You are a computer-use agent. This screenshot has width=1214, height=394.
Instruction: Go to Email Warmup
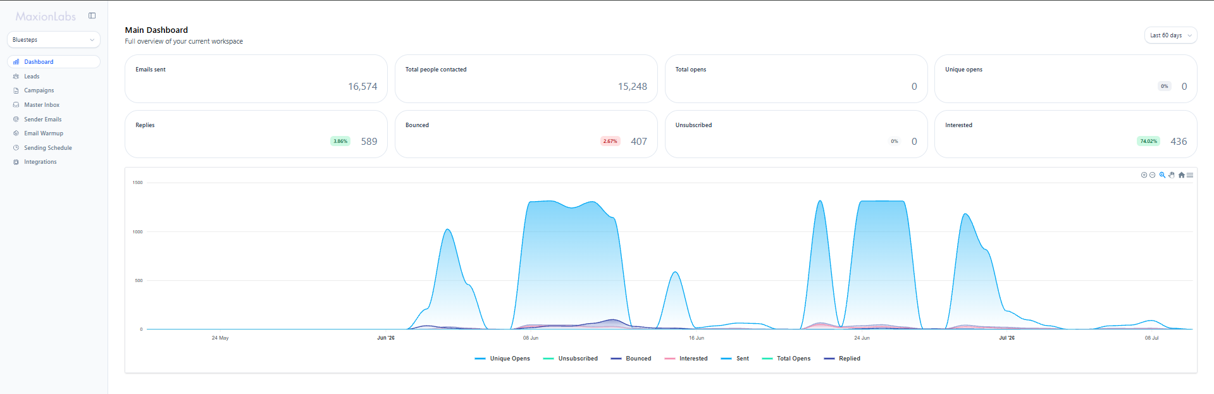(44, 133)
